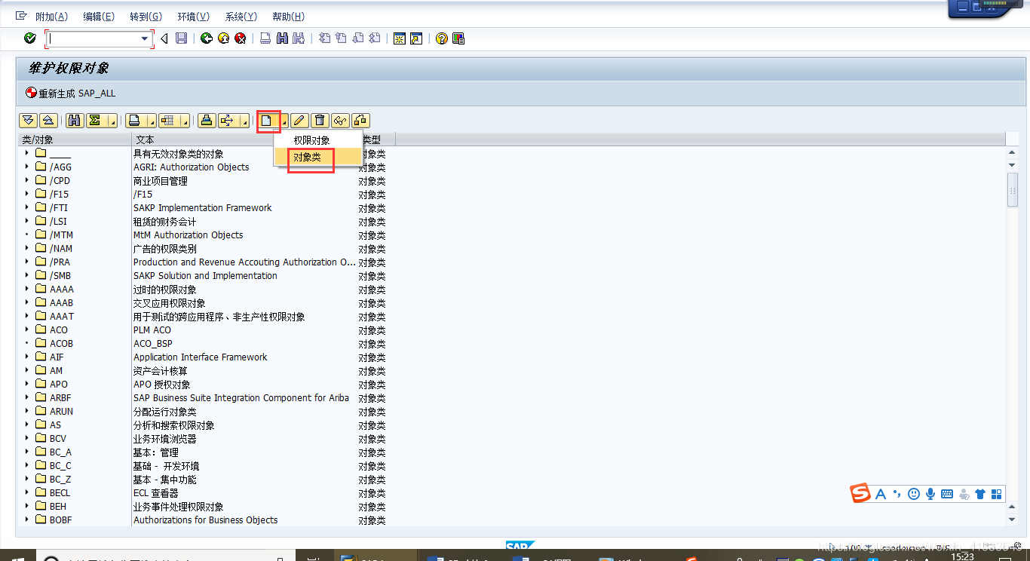The width and height of the screenshot is (1030, 561).
Task: Expand the APO folder node
Action: coord(26,384)
